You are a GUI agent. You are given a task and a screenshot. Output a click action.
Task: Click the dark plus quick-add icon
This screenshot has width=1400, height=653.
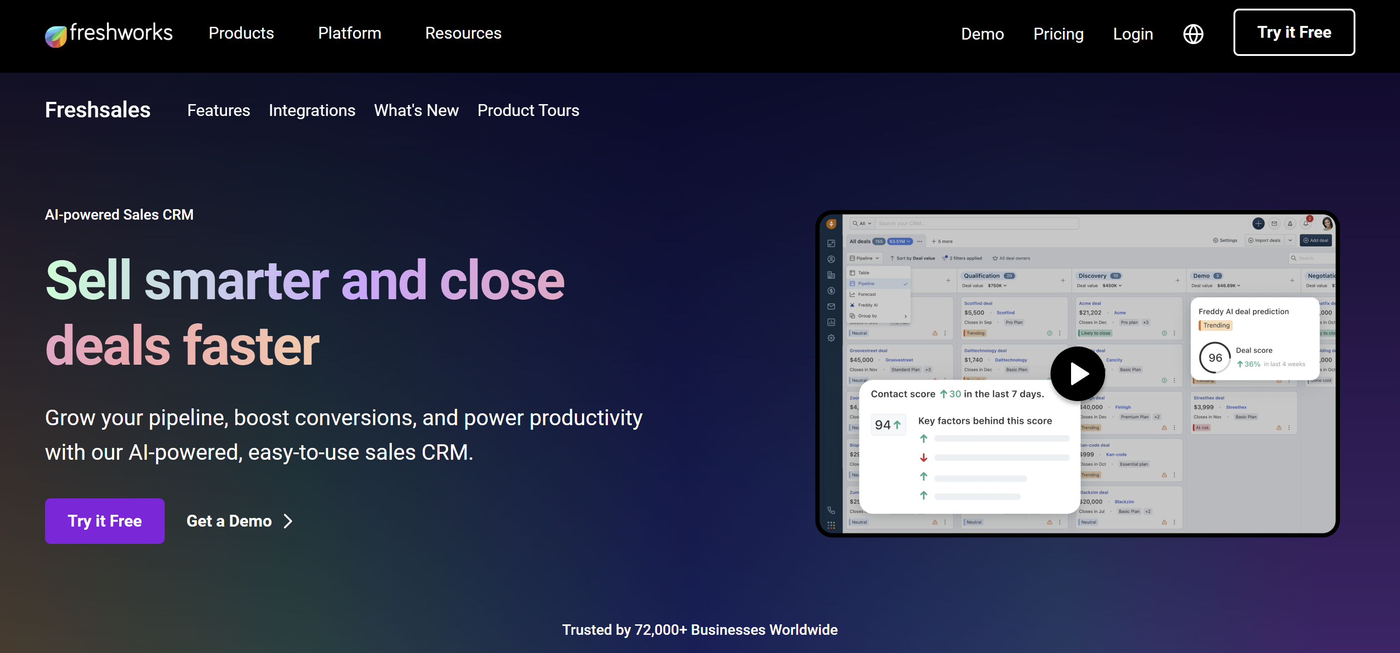[1258, 223]
